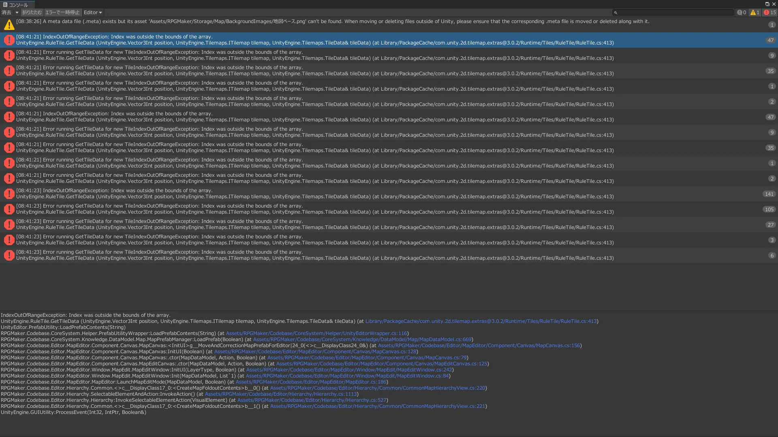Open the arrow dropdown beside 消去

17,13
